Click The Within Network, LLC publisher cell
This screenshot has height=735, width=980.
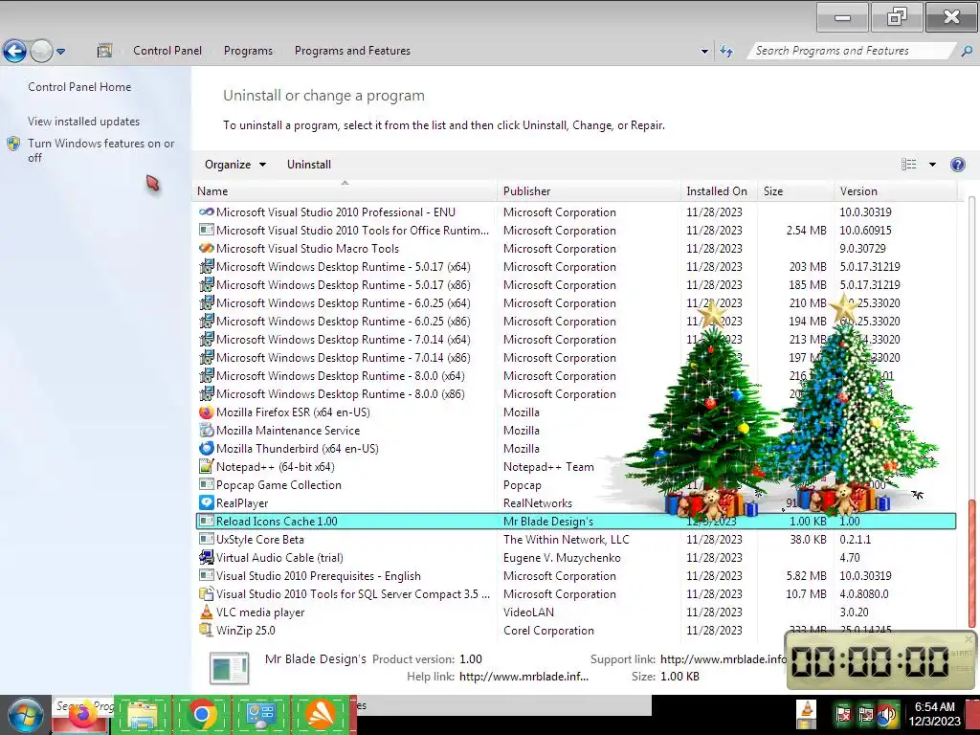point(567,540)
